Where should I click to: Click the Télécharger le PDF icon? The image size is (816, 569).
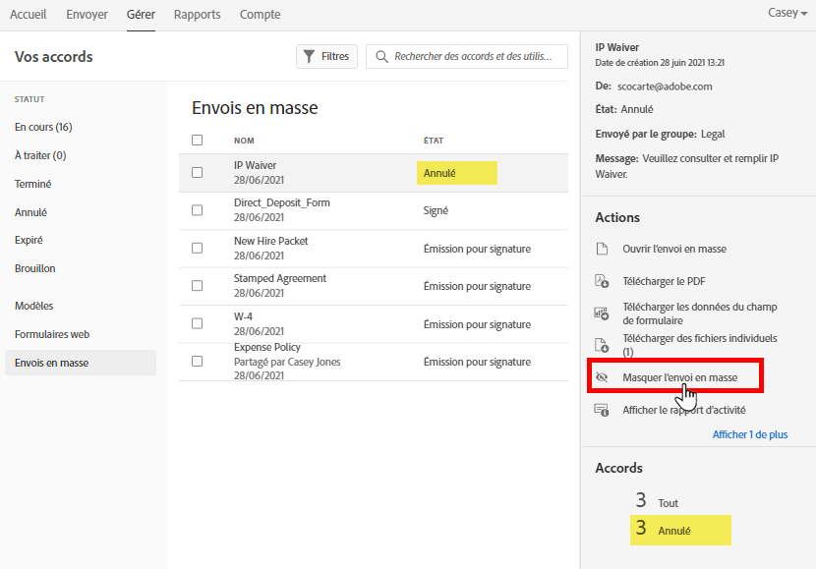603,282
